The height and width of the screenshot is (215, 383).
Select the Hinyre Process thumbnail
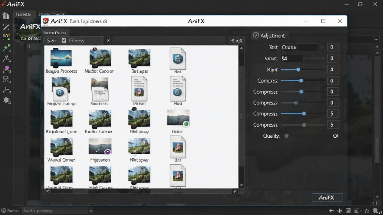tap(61, 61)
